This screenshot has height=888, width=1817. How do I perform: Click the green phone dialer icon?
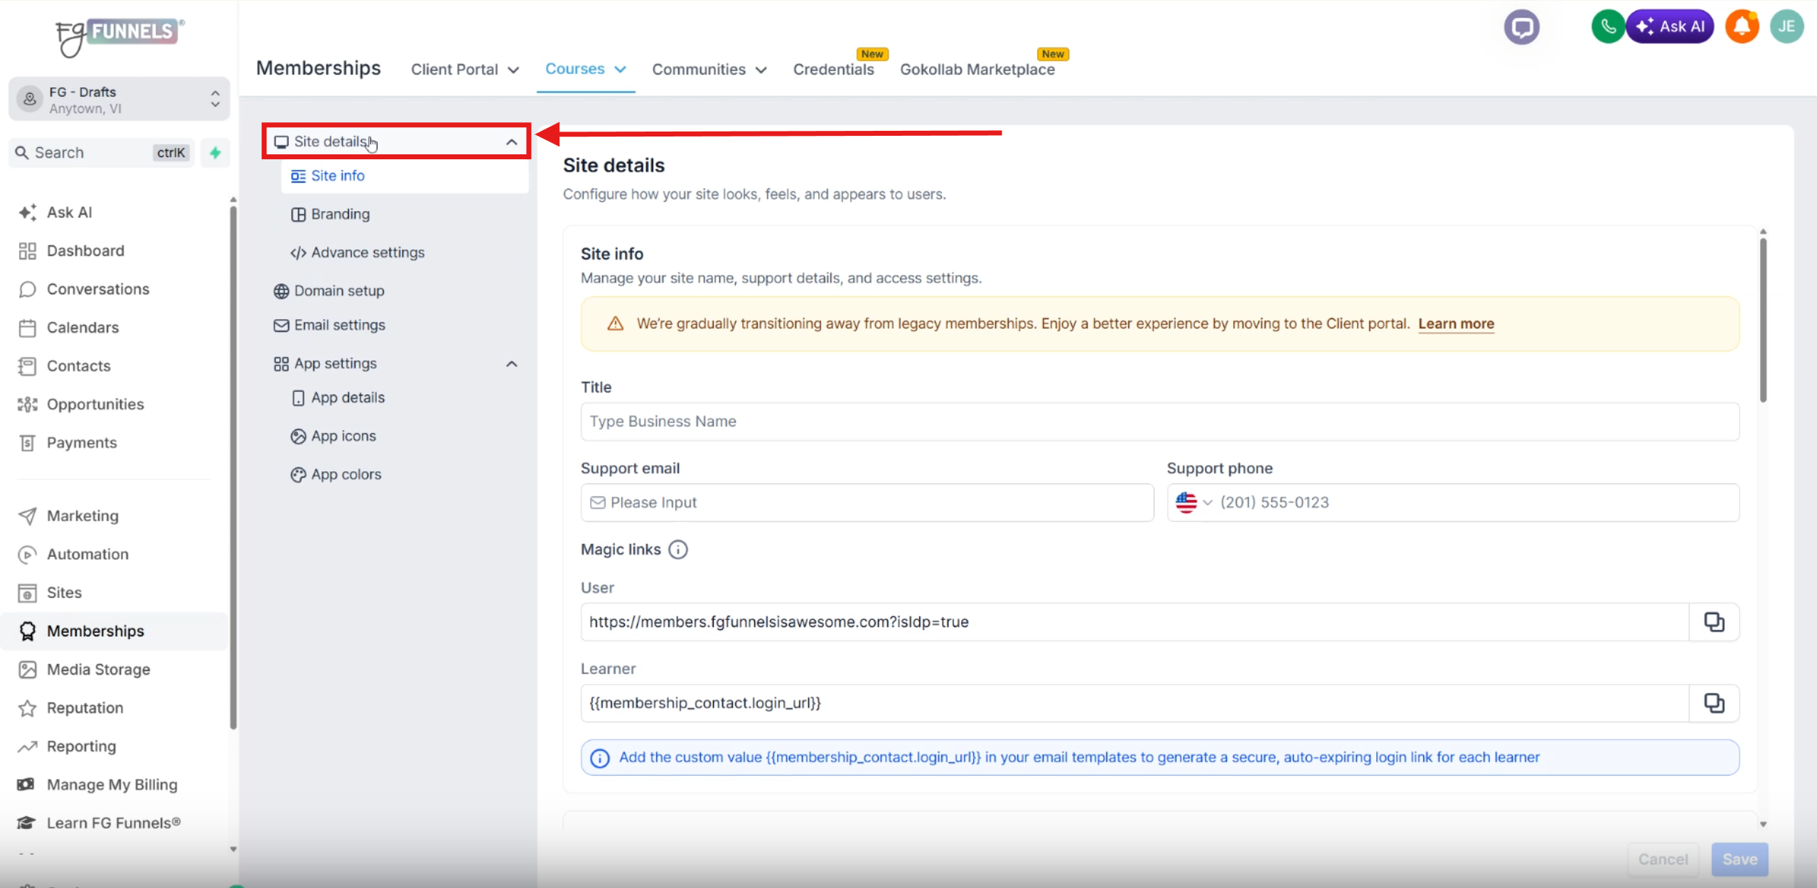(1608, 27)
